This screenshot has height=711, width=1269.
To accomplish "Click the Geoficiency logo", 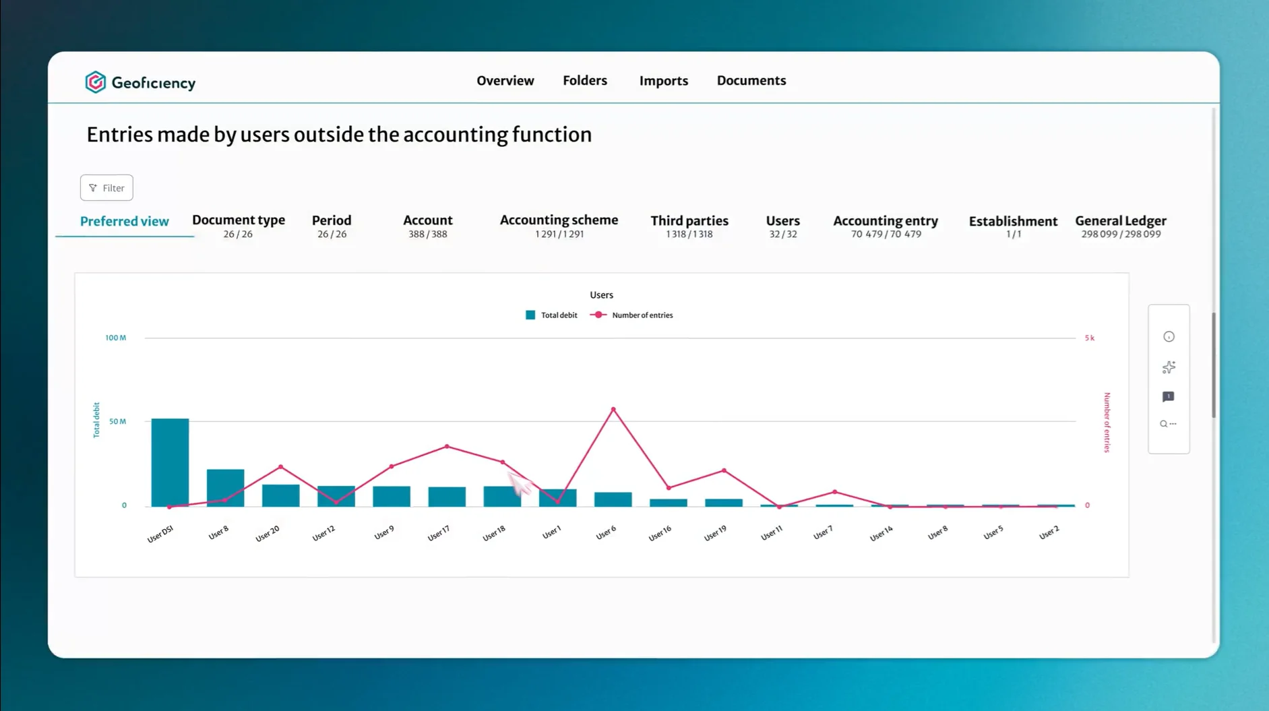I will pos(140,82).
